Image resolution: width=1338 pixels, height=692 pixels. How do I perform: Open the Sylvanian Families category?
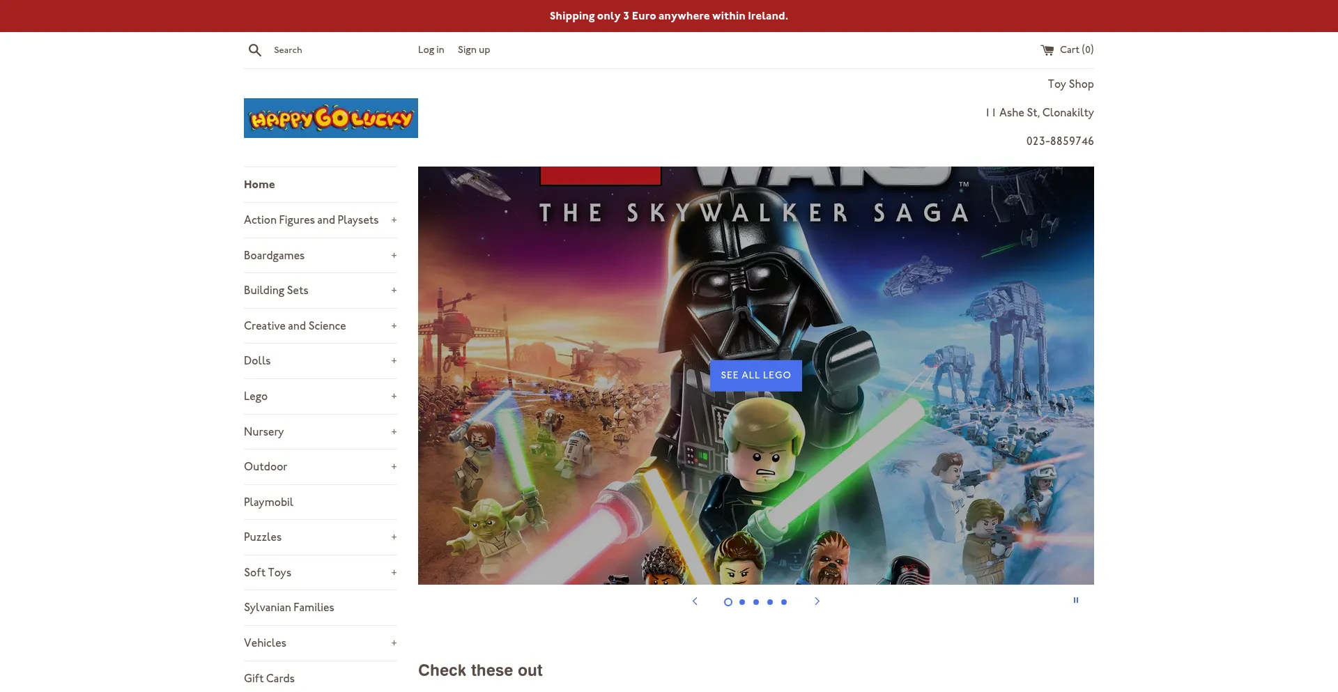tap(289, 608)
